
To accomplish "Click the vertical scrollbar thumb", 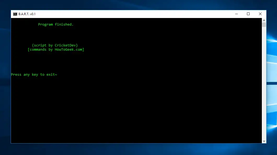I will point(264,25).
